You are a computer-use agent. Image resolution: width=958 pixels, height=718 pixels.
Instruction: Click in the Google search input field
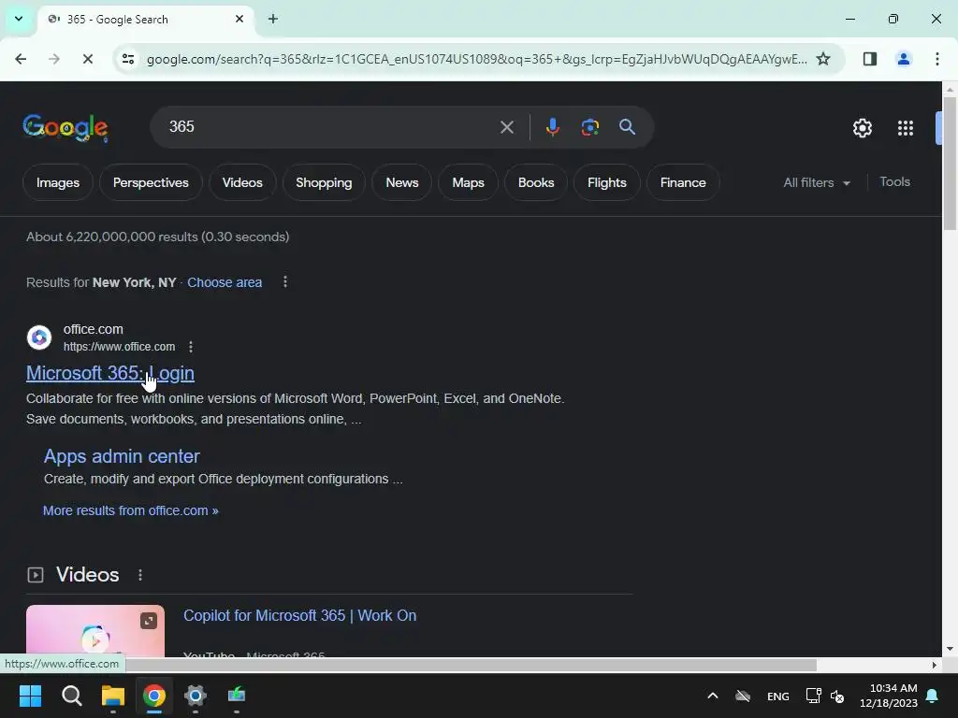pyautogui.click(x=330, y=127)
